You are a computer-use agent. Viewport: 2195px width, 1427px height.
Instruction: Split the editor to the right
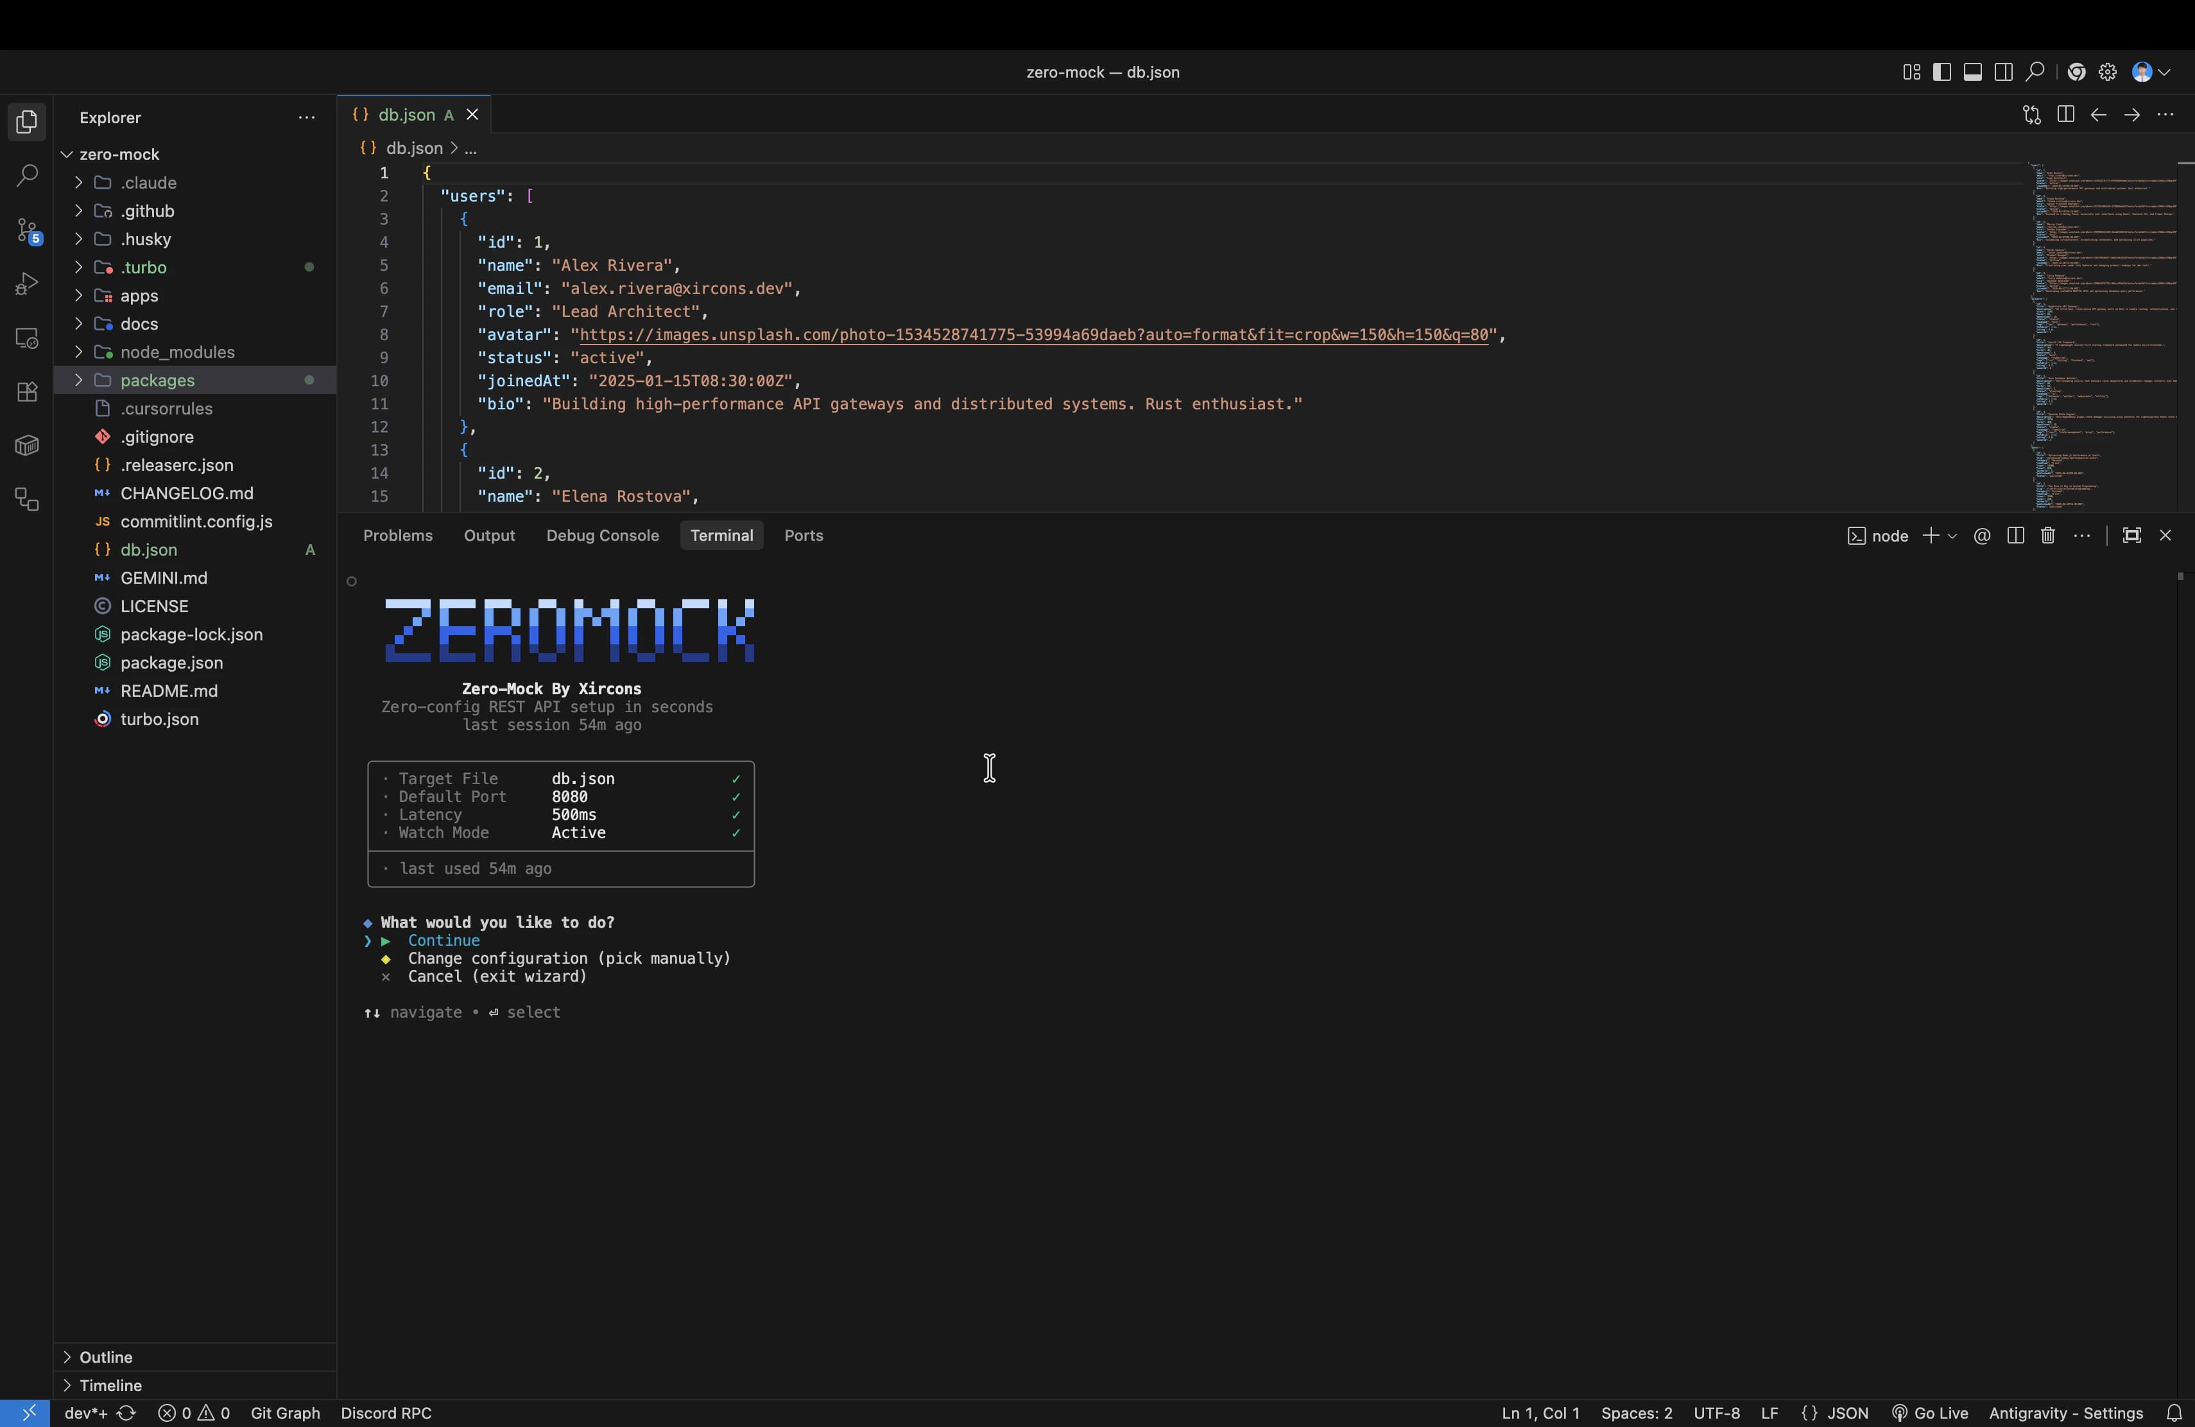click(2065, 114)
